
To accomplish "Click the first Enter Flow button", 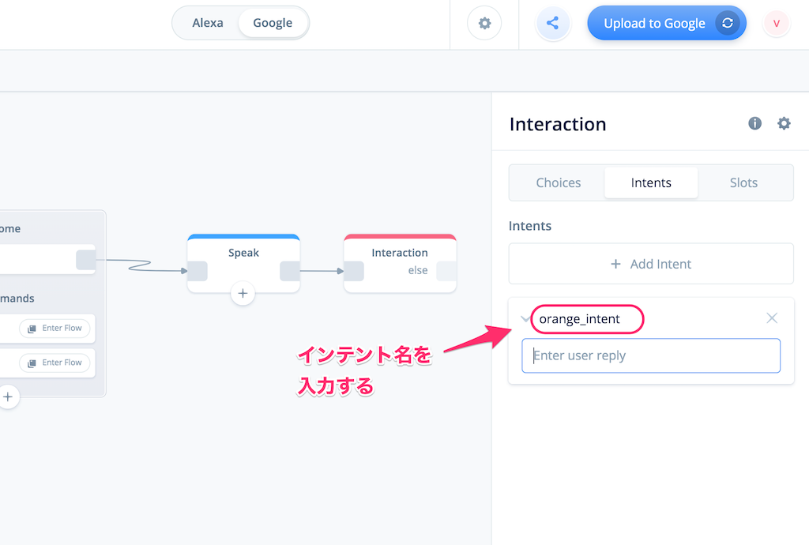I will pyautogui.click(x=55, y=329).
